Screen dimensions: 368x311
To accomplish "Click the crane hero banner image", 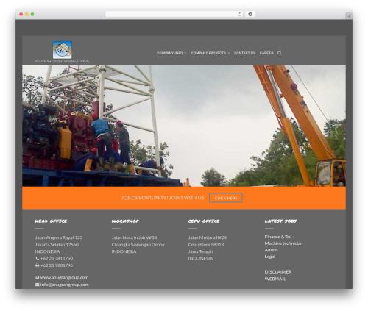I will (x=184, y=126).
